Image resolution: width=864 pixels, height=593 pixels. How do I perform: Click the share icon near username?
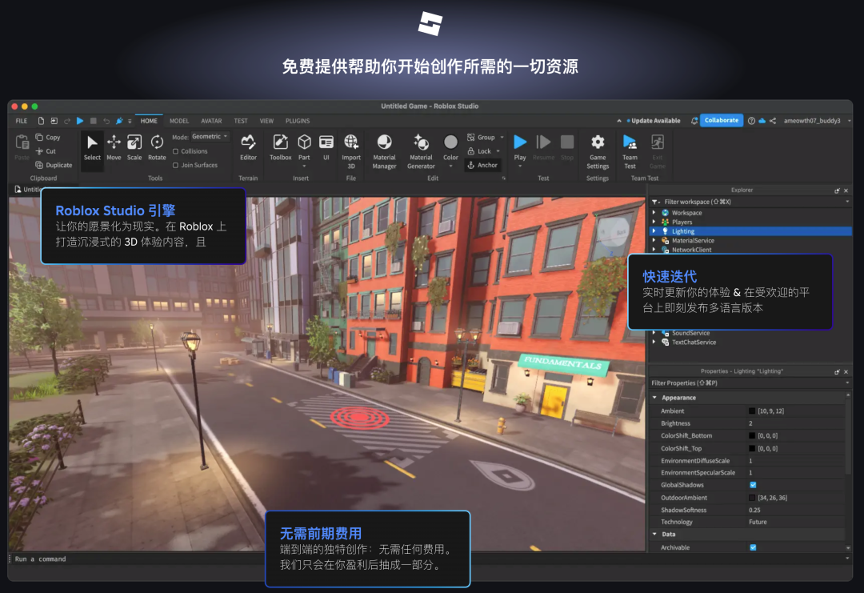(x=773, y=121)
